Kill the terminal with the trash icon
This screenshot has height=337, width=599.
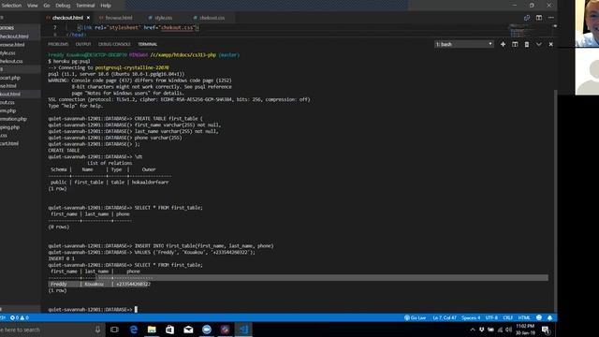(x=527, y=44)
